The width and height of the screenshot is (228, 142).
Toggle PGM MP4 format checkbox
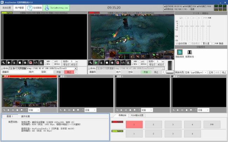133,64
